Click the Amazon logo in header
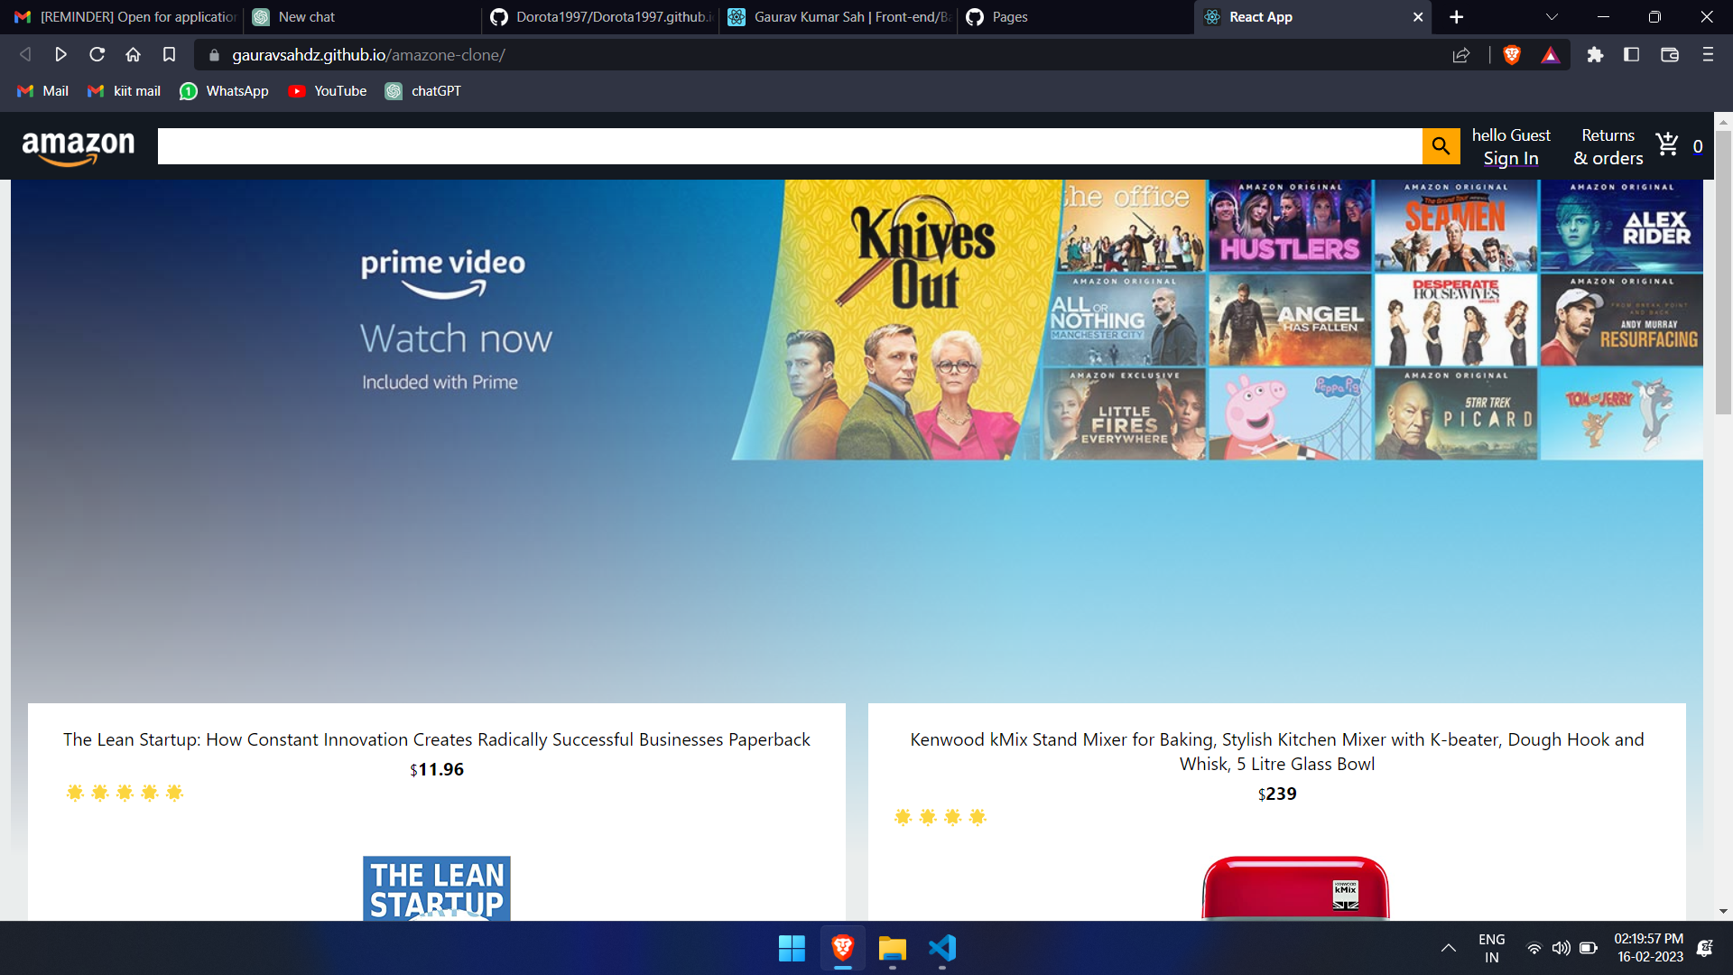The image size is (1733, 975). pyautogui.click(x=79, y=146)
